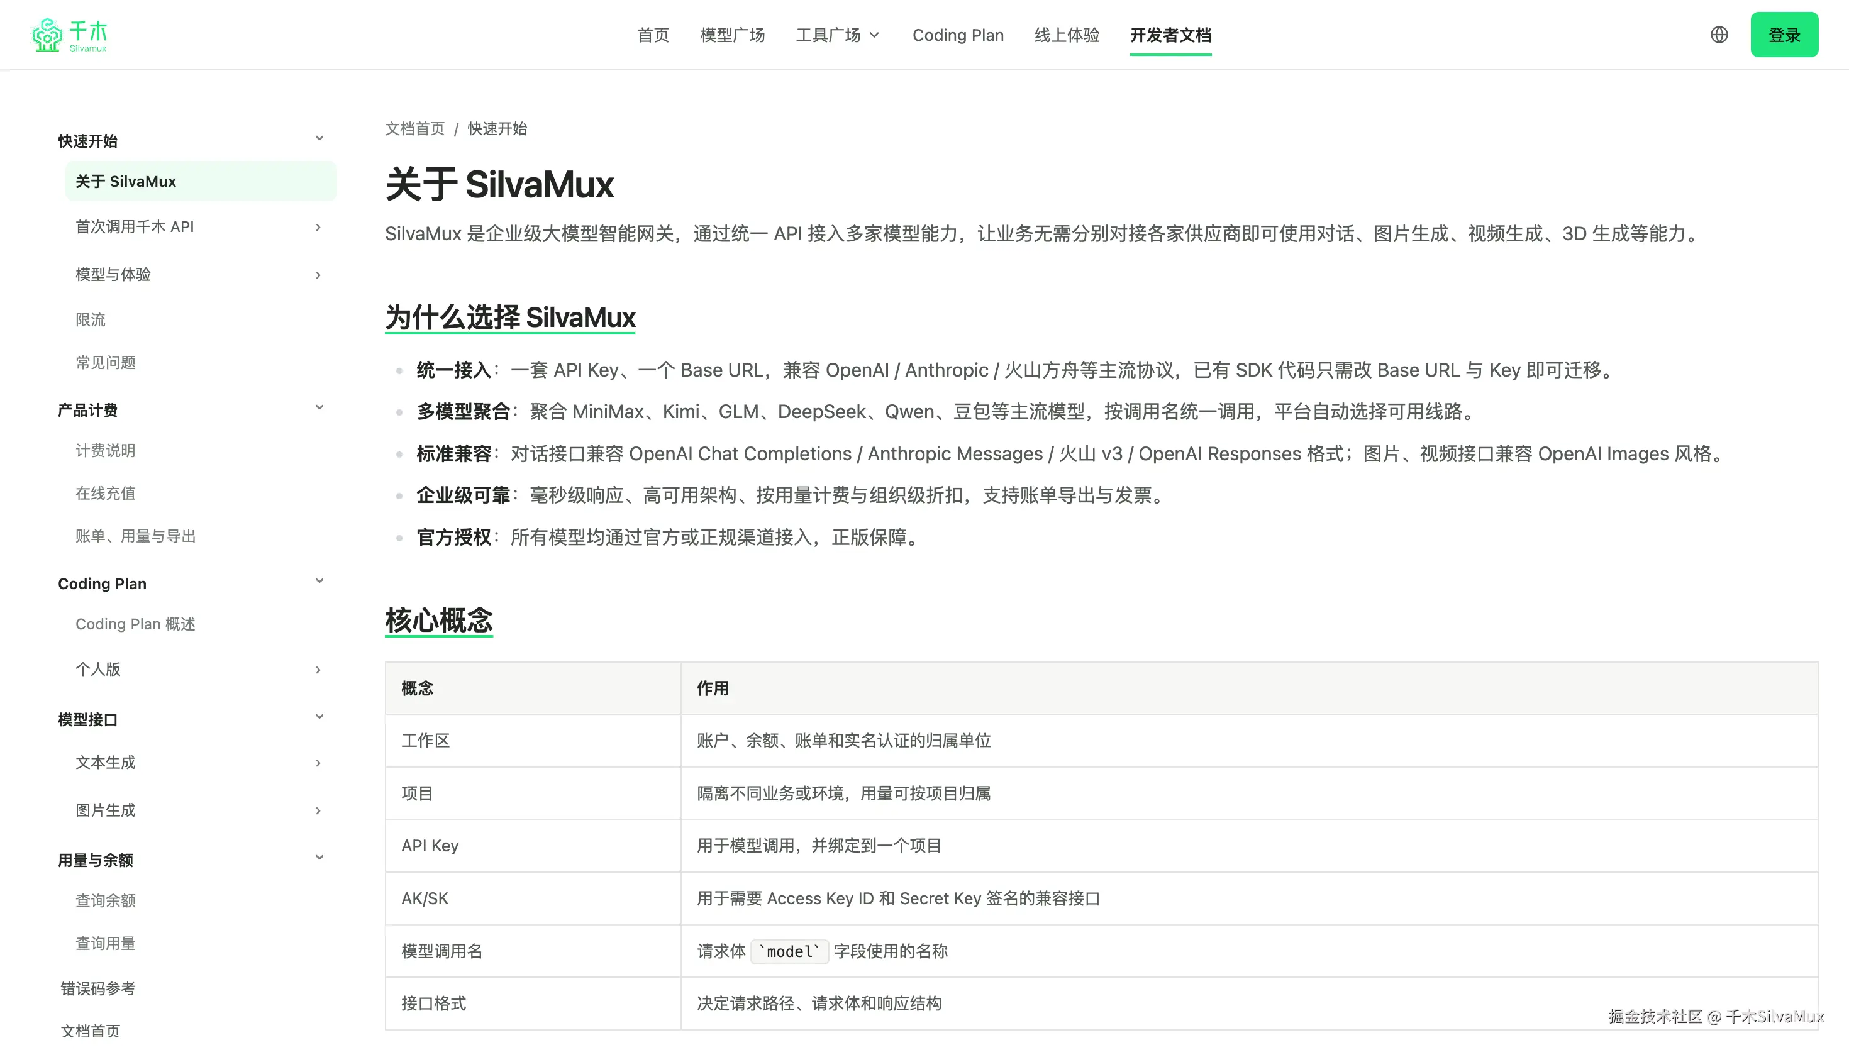Image resolution: width=1849 pixels, height=1050 pixels.
Task: Open 错误码参考 in the sidebar
Action: [x=98, y=988]
